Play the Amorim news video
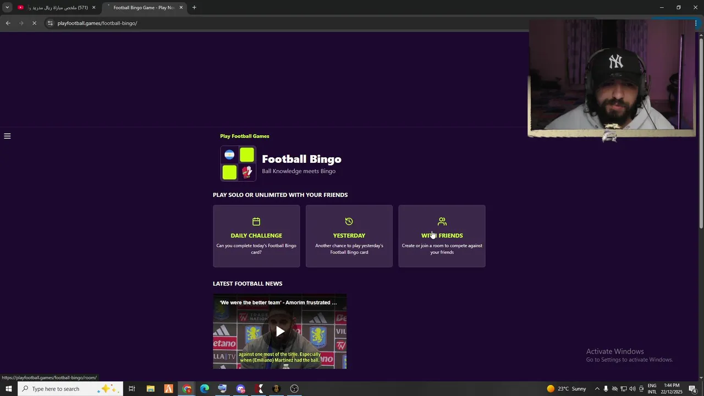 tap(280, 331)
